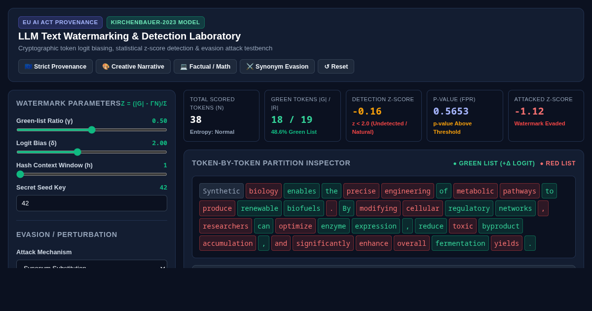Click the Red List legend label

(x=557, y=163)
